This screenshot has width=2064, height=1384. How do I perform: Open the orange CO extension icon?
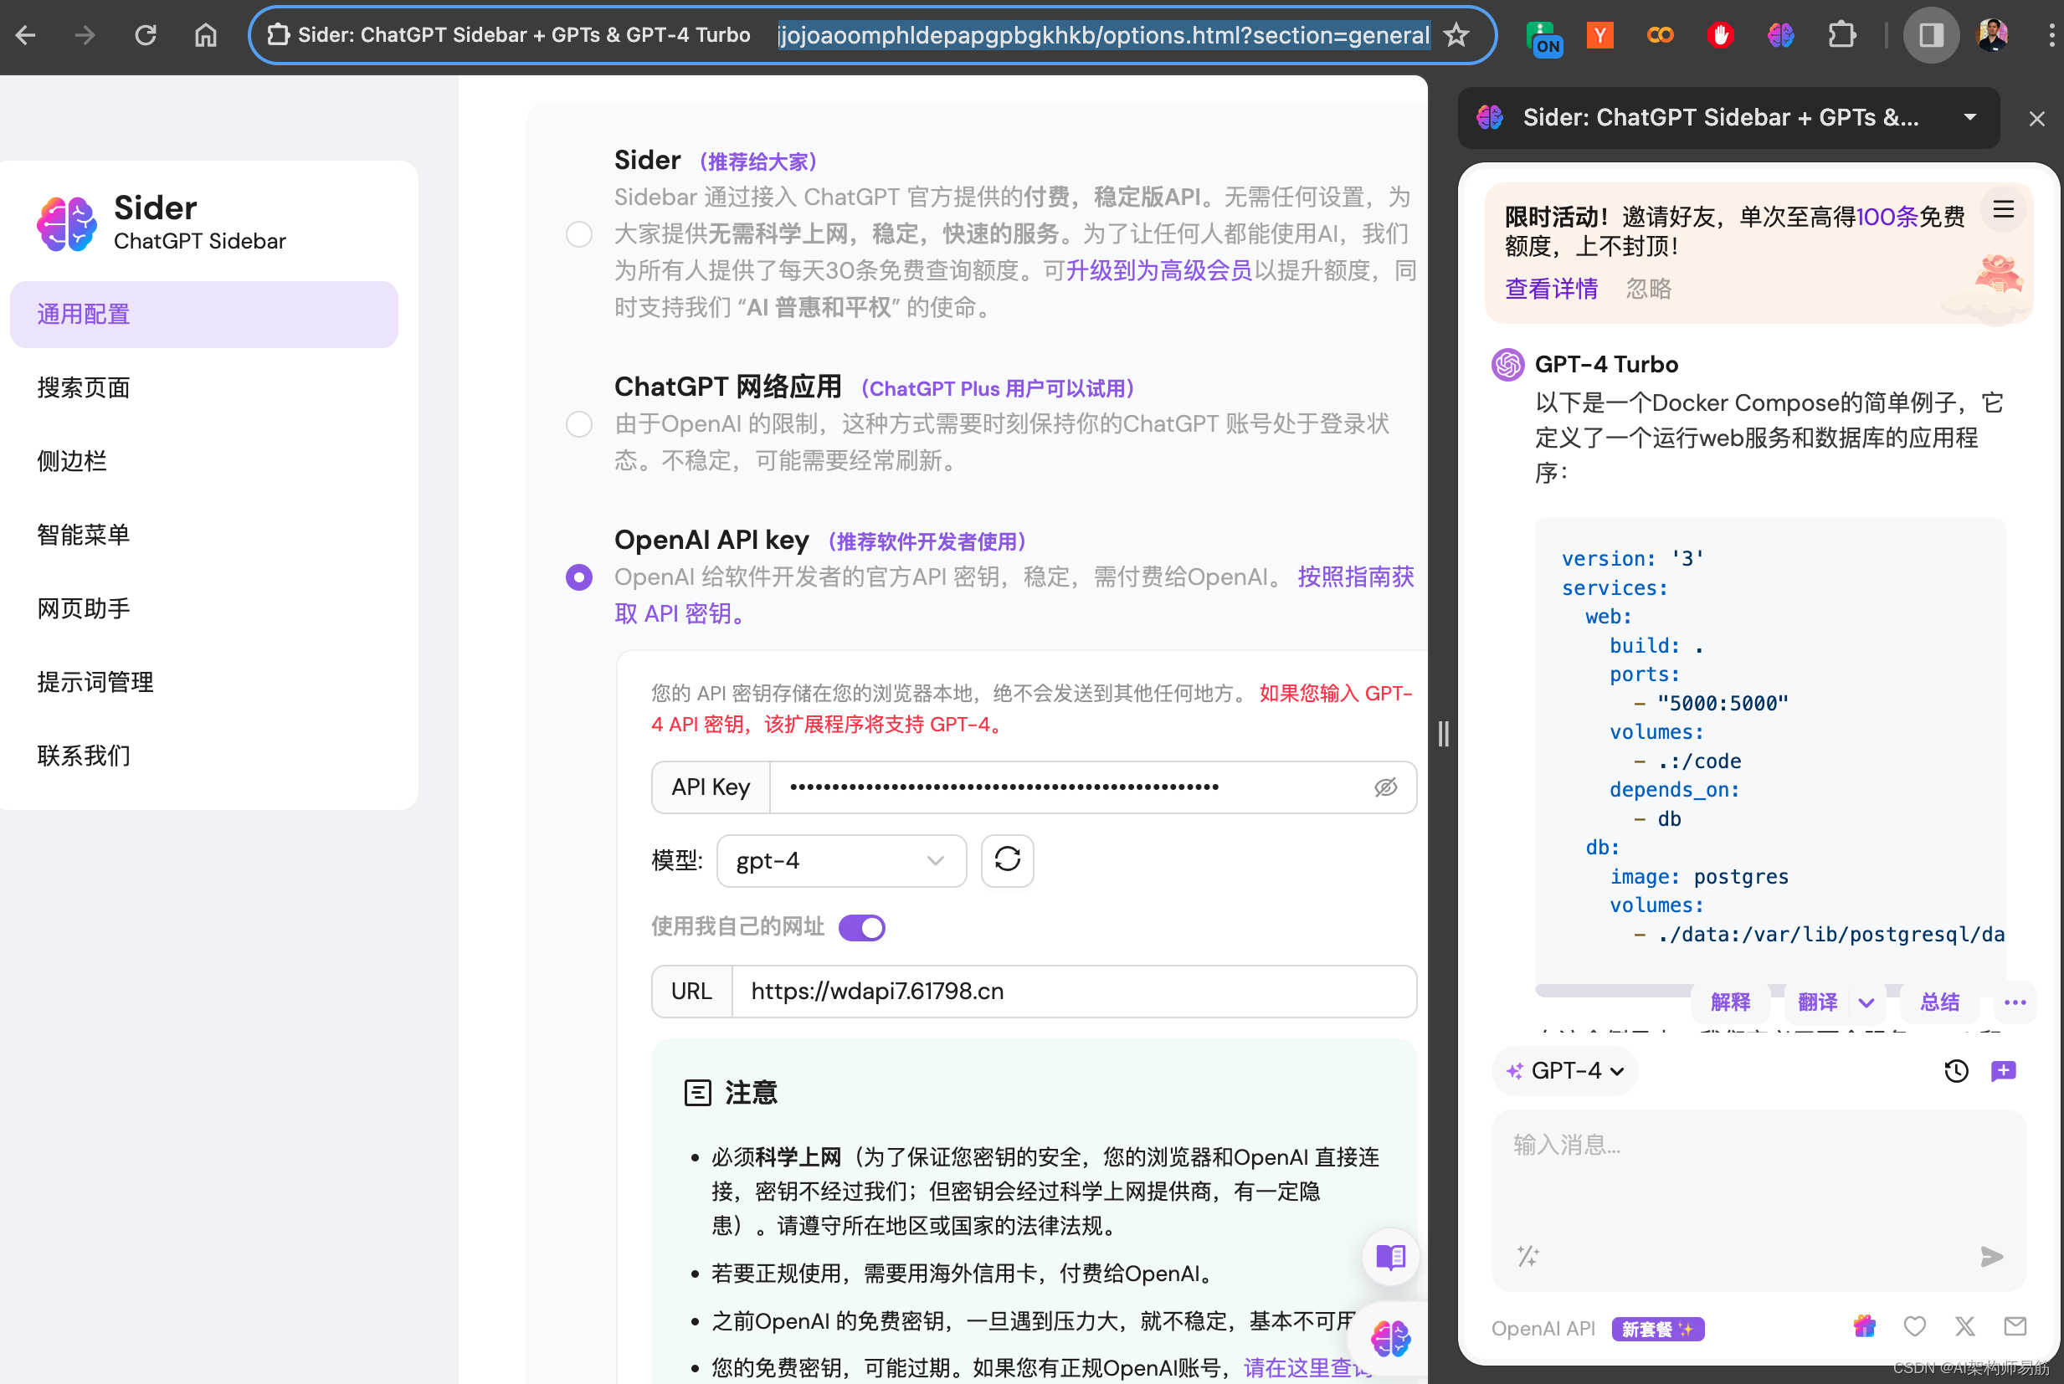tap(1660, 35)
